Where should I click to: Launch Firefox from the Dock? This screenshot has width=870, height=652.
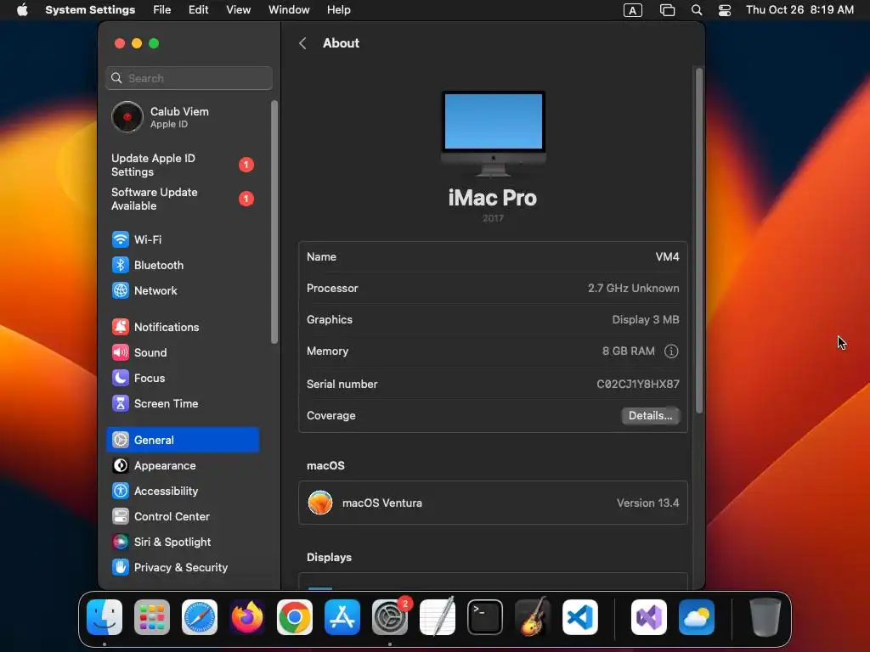[x=247, y=617]
